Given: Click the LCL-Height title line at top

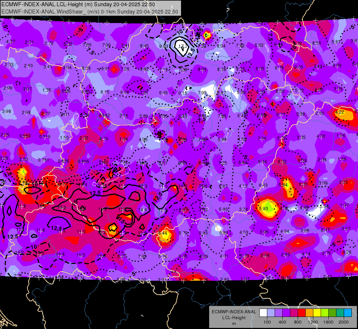Looking at the screenshot, I should click(78, 4).
